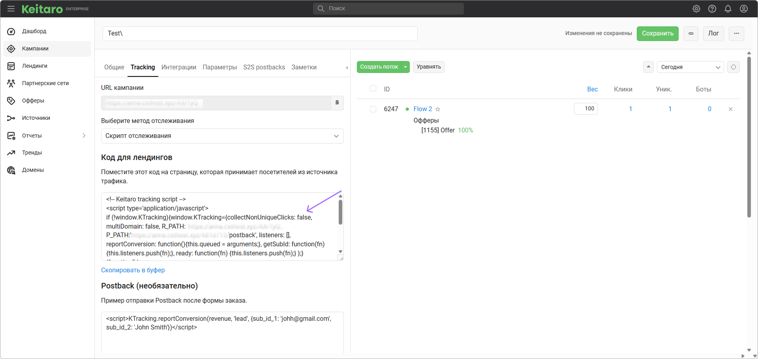Open the Лог button

713,33
